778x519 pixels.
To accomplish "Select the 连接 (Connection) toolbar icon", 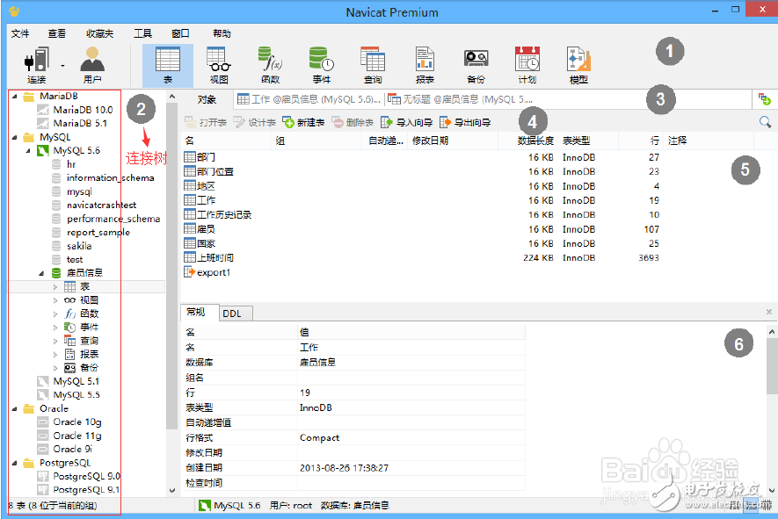I will [x=35, y=61].
